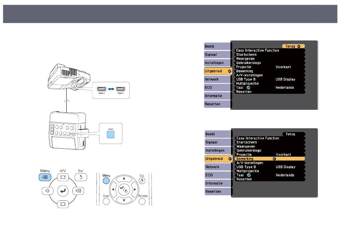
Task: Click the right arrow on remote
Action: (x=135, y=189)
